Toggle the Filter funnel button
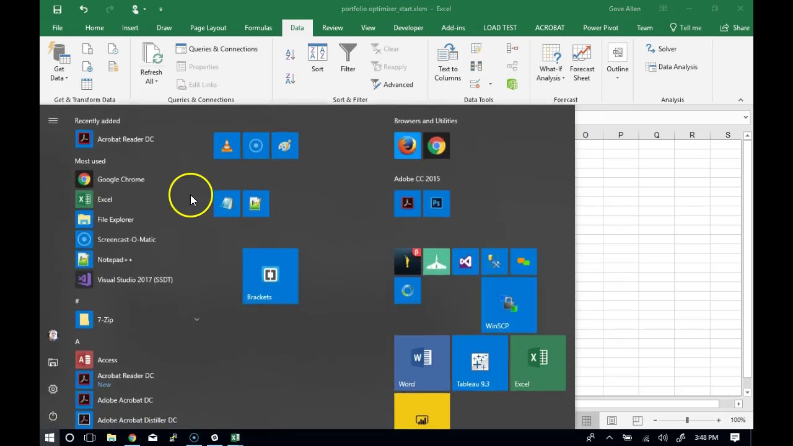The image size is (793, 446). (348, 59)
